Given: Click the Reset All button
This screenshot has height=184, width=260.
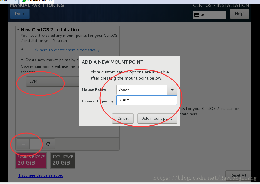Looking at the screenshot, I should [x=238, y=175].
